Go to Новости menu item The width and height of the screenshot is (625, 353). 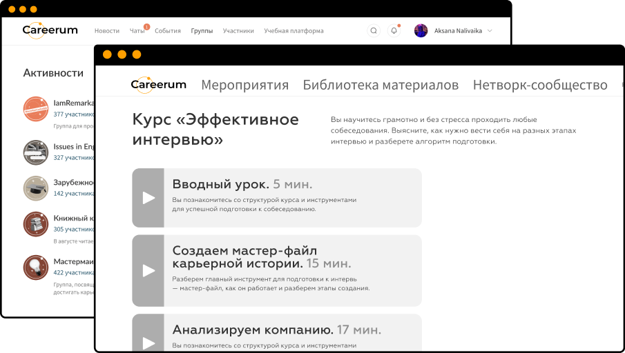point(106,31)
